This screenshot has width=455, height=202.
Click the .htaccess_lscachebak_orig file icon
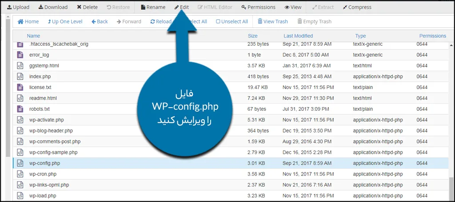coord(20,44)
